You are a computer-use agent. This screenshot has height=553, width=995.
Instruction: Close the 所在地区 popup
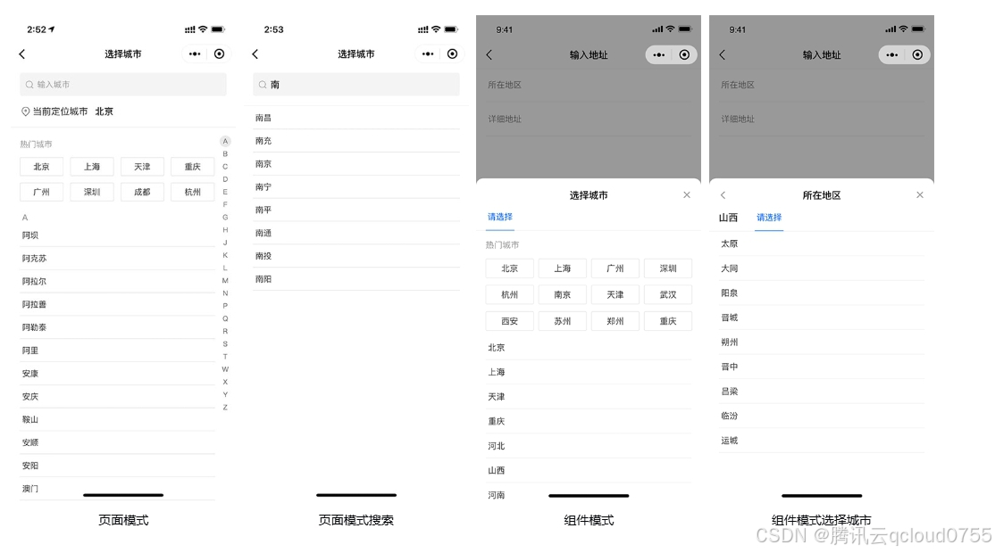(x=920, y=195)
